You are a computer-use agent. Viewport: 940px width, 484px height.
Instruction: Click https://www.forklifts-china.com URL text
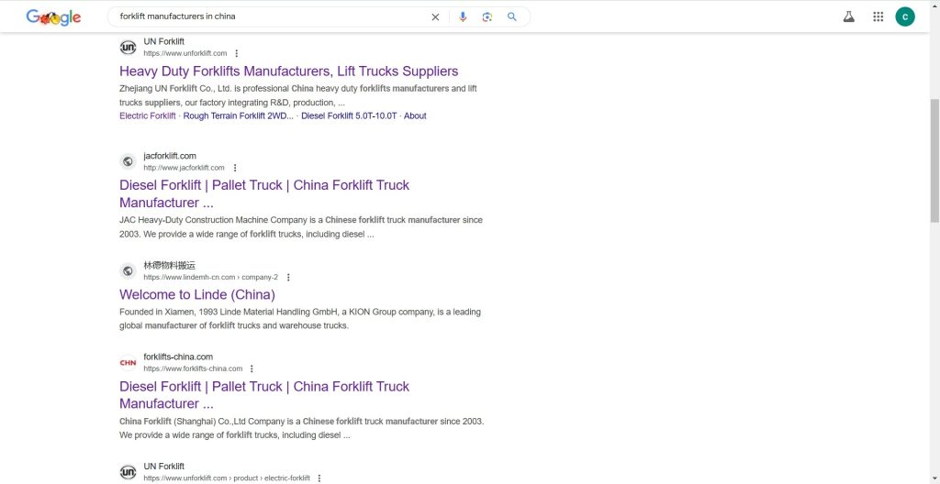[193, 368]
